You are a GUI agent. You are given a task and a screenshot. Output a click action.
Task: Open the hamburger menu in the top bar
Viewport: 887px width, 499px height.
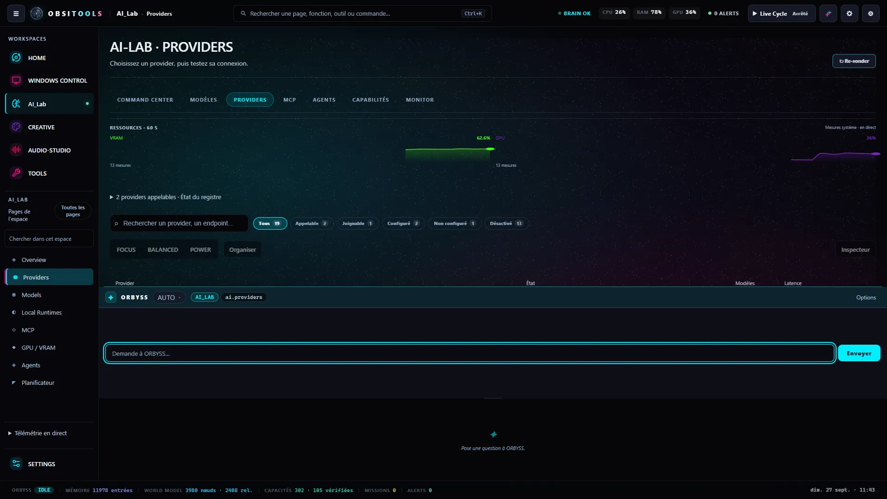coord(16,13)
